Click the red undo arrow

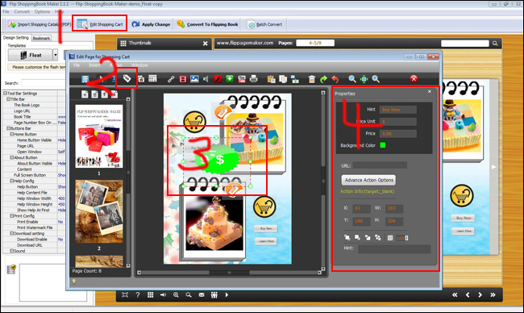335,79
